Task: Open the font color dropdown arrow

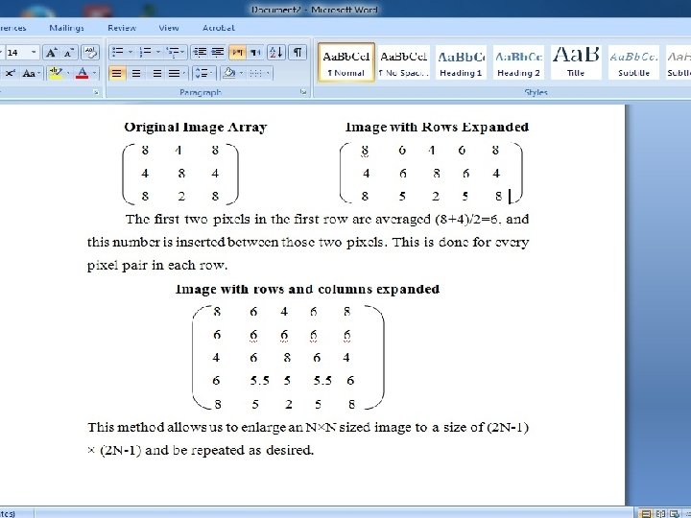Action: click(x=94, y=73)
